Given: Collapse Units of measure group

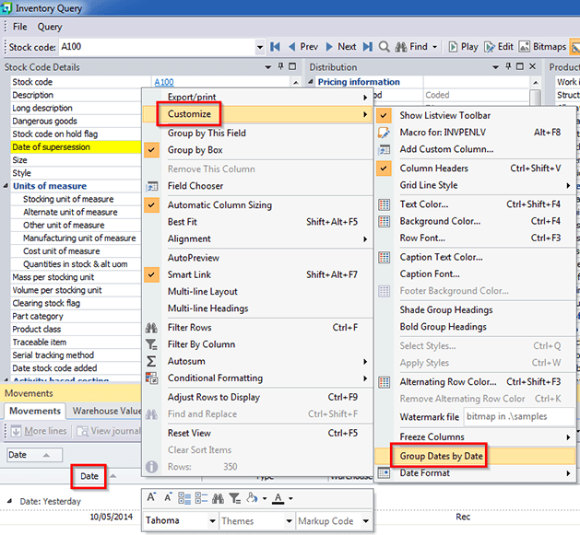Looking at the screenshot, I should pos(6,186).
